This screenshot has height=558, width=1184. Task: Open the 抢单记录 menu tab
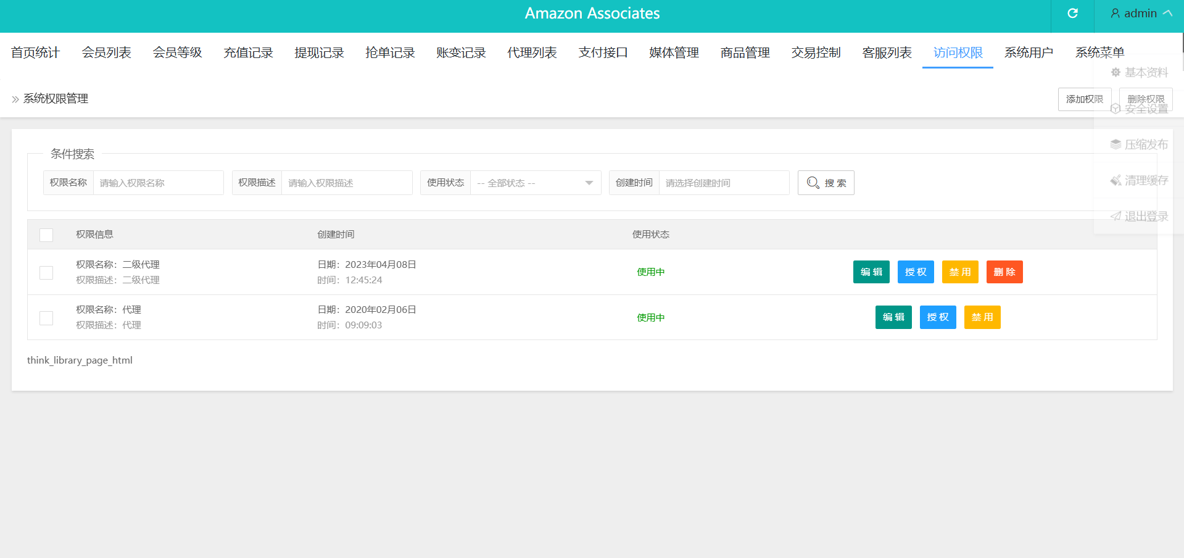[x=390, y=52]
